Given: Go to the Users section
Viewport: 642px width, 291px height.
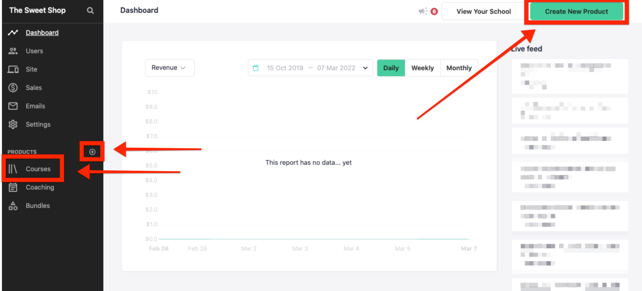Looking at the screenshot, I should pyautogui.click(x=34, y=51).
